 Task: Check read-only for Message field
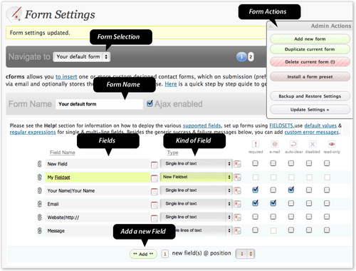point(327,230)
